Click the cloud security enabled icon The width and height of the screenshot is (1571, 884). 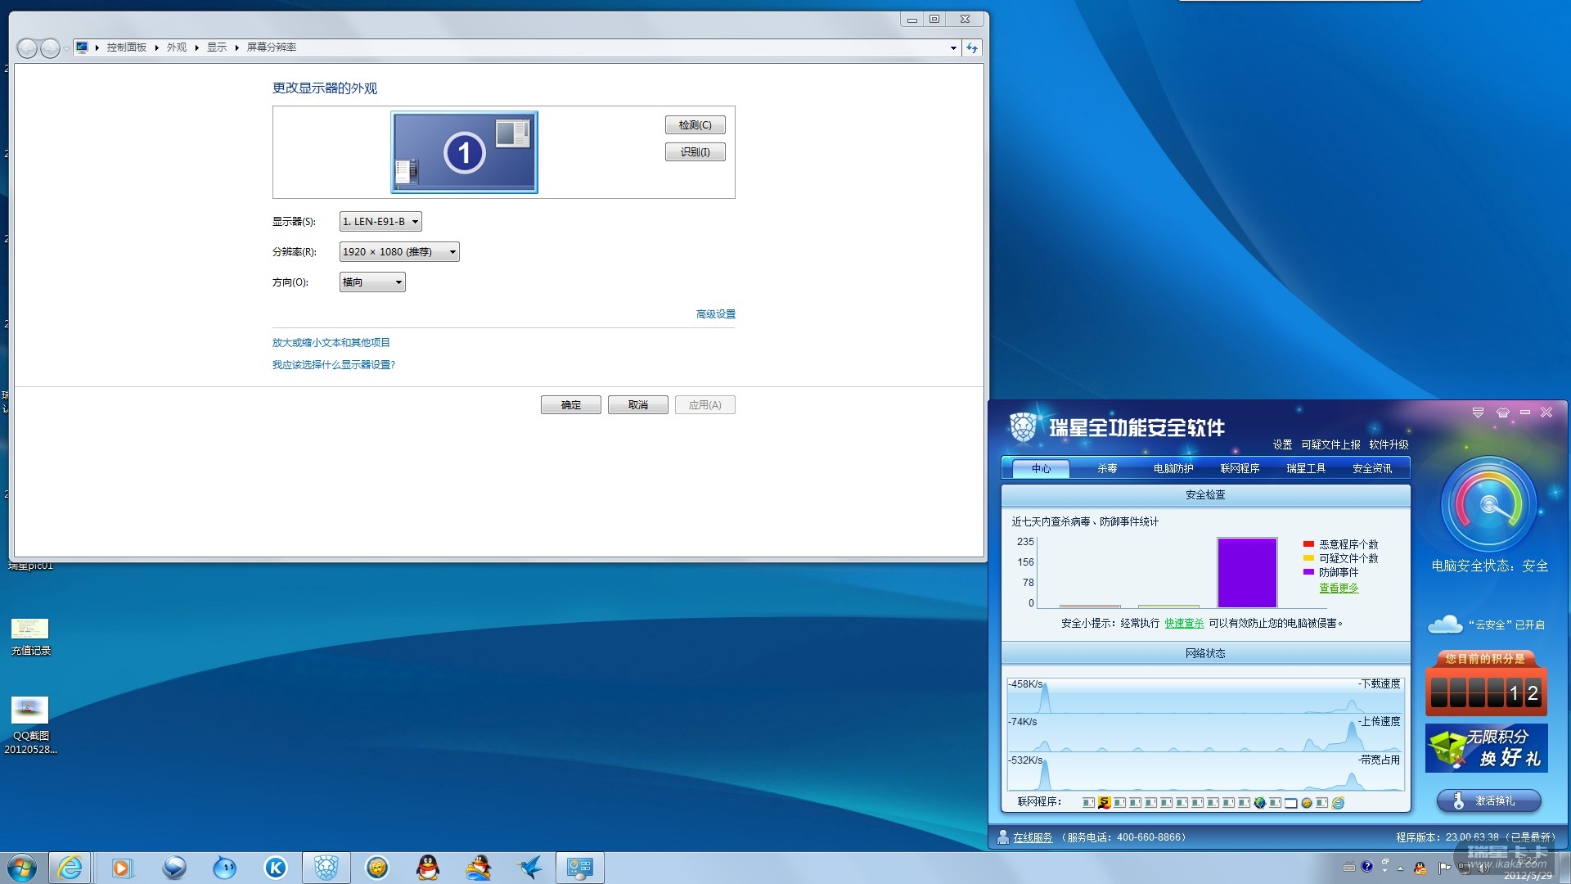point(1445,625)
